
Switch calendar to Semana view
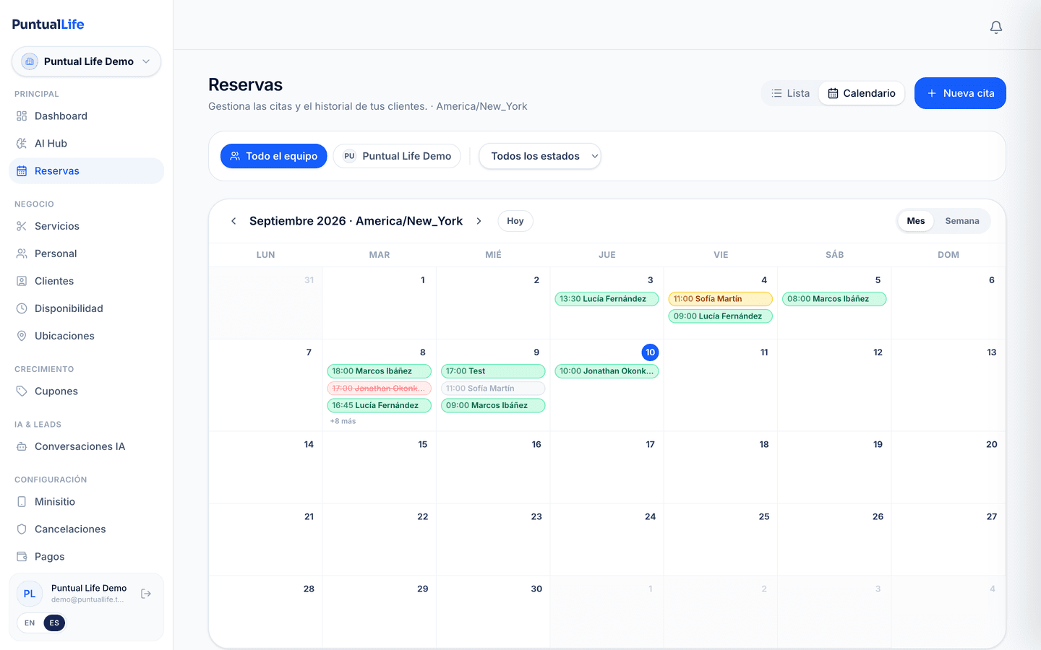tap(962, 221)
